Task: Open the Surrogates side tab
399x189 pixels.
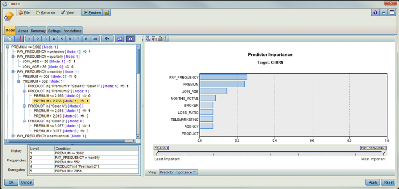Action: pos(16,170)
